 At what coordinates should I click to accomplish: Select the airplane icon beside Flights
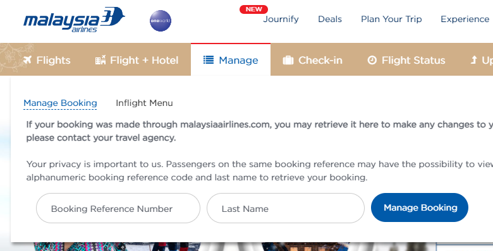[27, 60]
